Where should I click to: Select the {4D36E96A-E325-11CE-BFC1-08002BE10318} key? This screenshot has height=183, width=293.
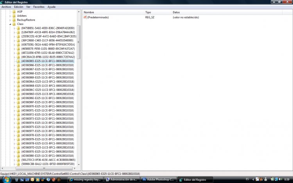point(47,82)
